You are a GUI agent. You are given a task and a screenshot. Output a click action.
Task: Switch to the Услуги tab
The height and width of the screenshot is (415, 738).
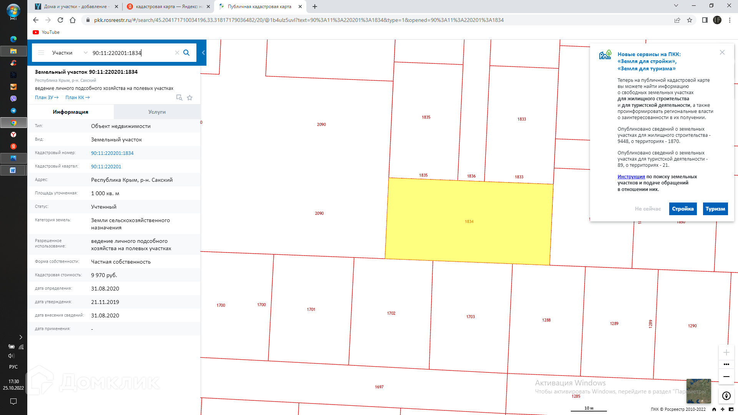pyautogui.click(x=157, y=112)
